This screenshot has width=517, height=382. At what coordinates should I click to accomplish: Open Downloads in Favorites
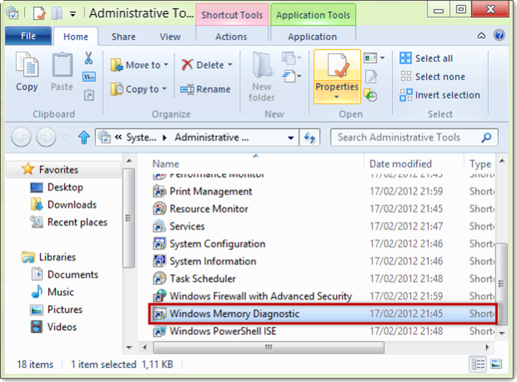(64, 205)
